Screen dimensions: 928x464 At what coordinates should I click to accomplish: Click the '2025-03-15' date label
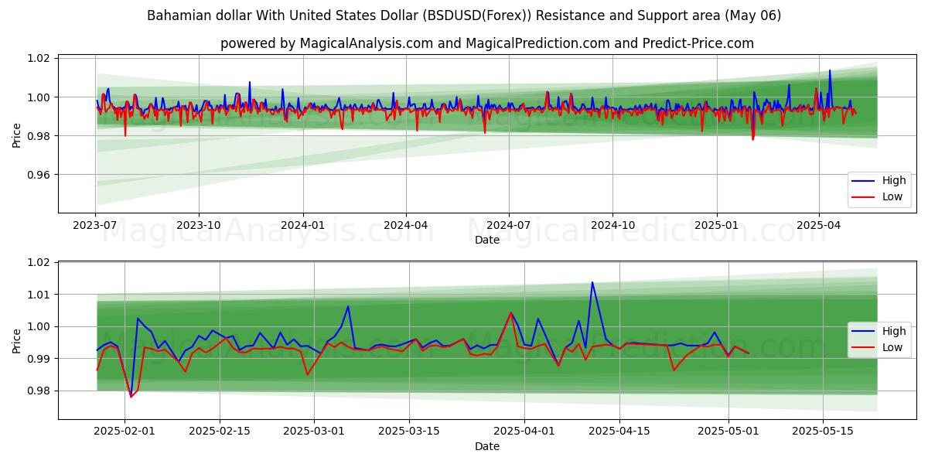(x=409, y=432)
